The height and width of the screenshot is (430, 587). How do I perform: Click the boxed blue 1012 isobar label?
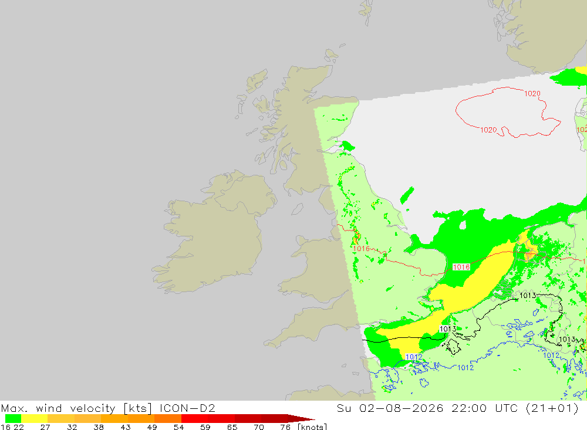(414, 357)
